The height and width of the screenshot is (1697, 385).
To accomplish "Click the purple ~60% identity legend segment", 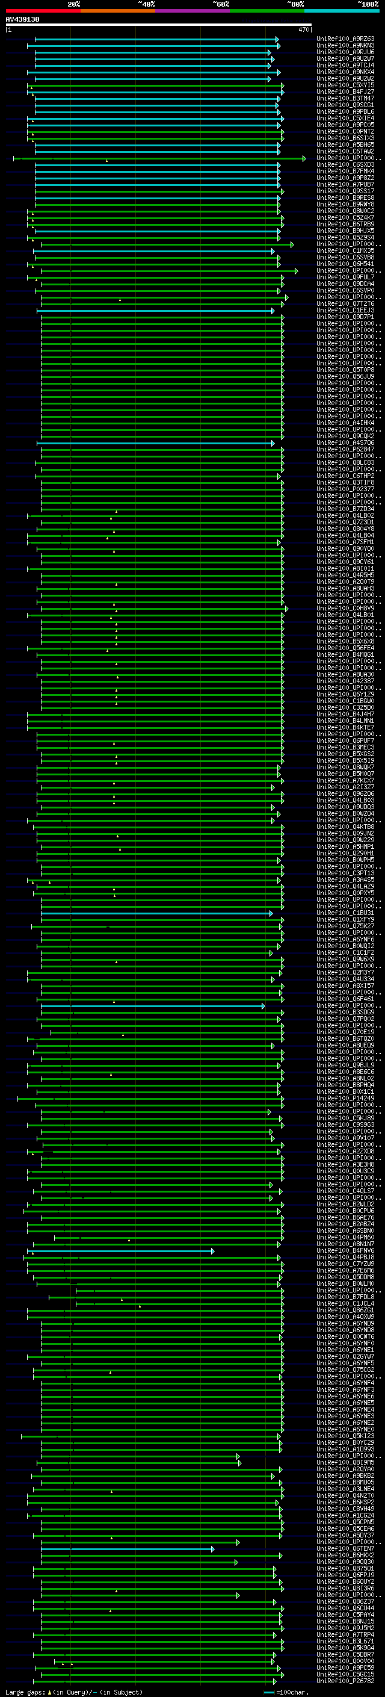I will [x=193, y=11].
